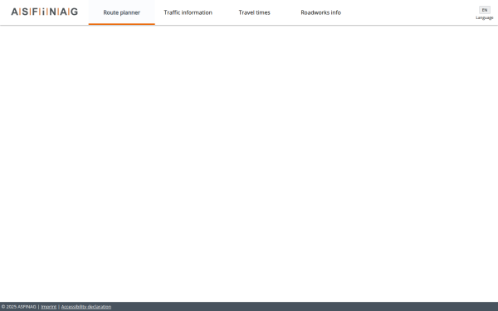The image size is (498, 311).
Task: Open the Imprint link in the footer
Action: pos(49,307)
